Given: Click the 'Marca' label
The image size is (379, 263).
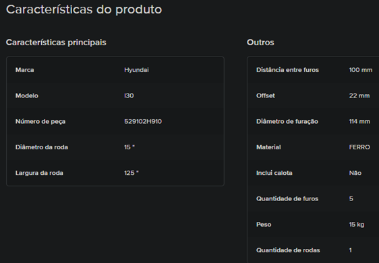Looking at the screenshot, I should [x=25, y=70].
